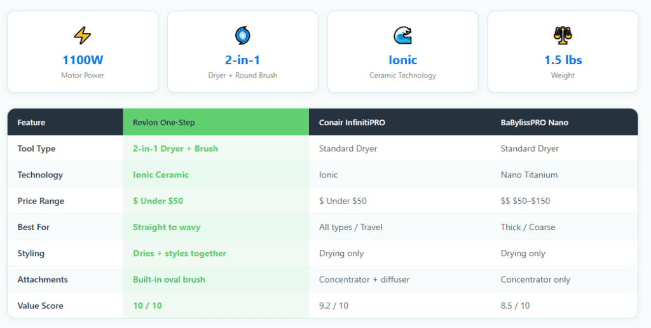
Task: Click the 2-in-1 Dryer + Brush cell
Action: [216, 149]
